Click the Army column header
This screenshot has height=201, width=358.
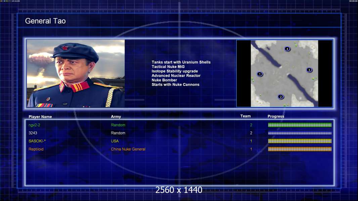point(116,117)
